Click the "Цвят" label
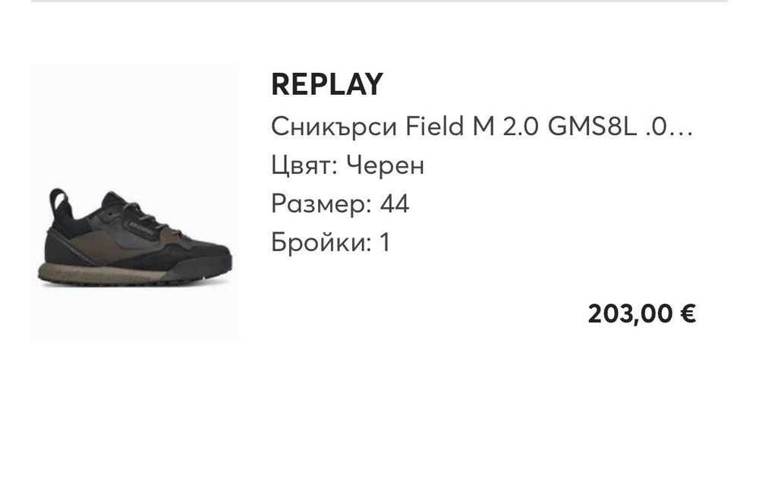The image size is (759, 497). (303, 165)
